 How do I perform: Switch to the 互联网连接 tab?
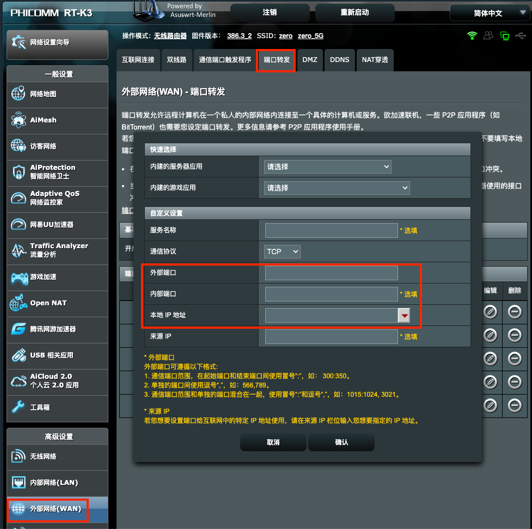[138, 60]
